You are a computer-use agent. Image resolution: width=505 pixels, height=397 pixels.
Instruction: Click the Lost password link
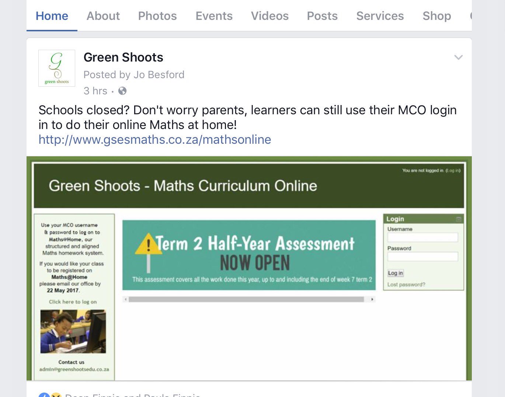[x=405, y=284]
